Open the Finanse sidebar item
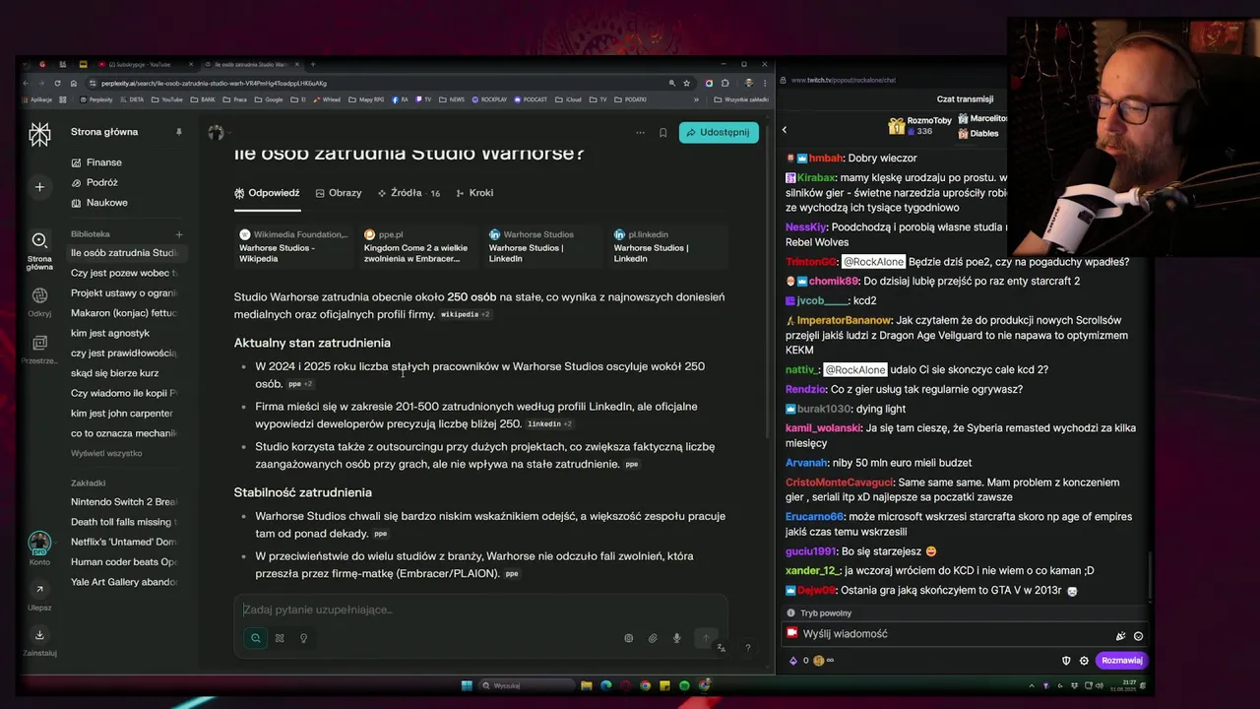 point(97,162)
